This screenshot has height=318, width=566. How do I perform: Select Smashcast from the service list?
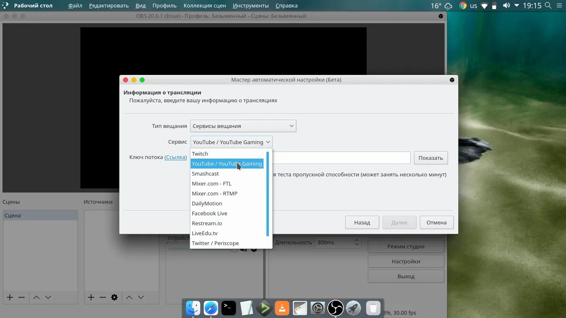coord(227,173)
